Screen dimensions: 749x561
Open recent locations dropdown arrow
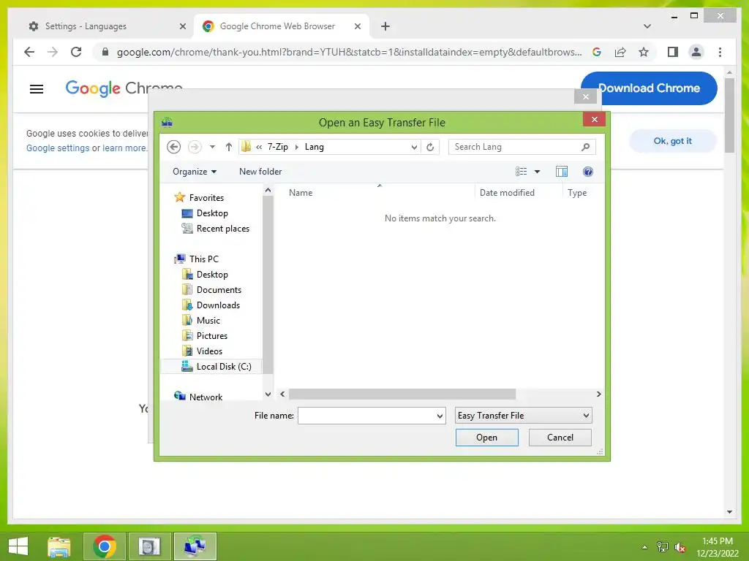click(213, 147)
